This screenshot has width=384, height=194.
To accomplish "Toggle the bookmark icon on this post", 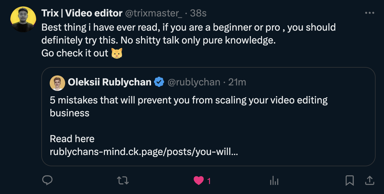I will [x=349, y=181].
